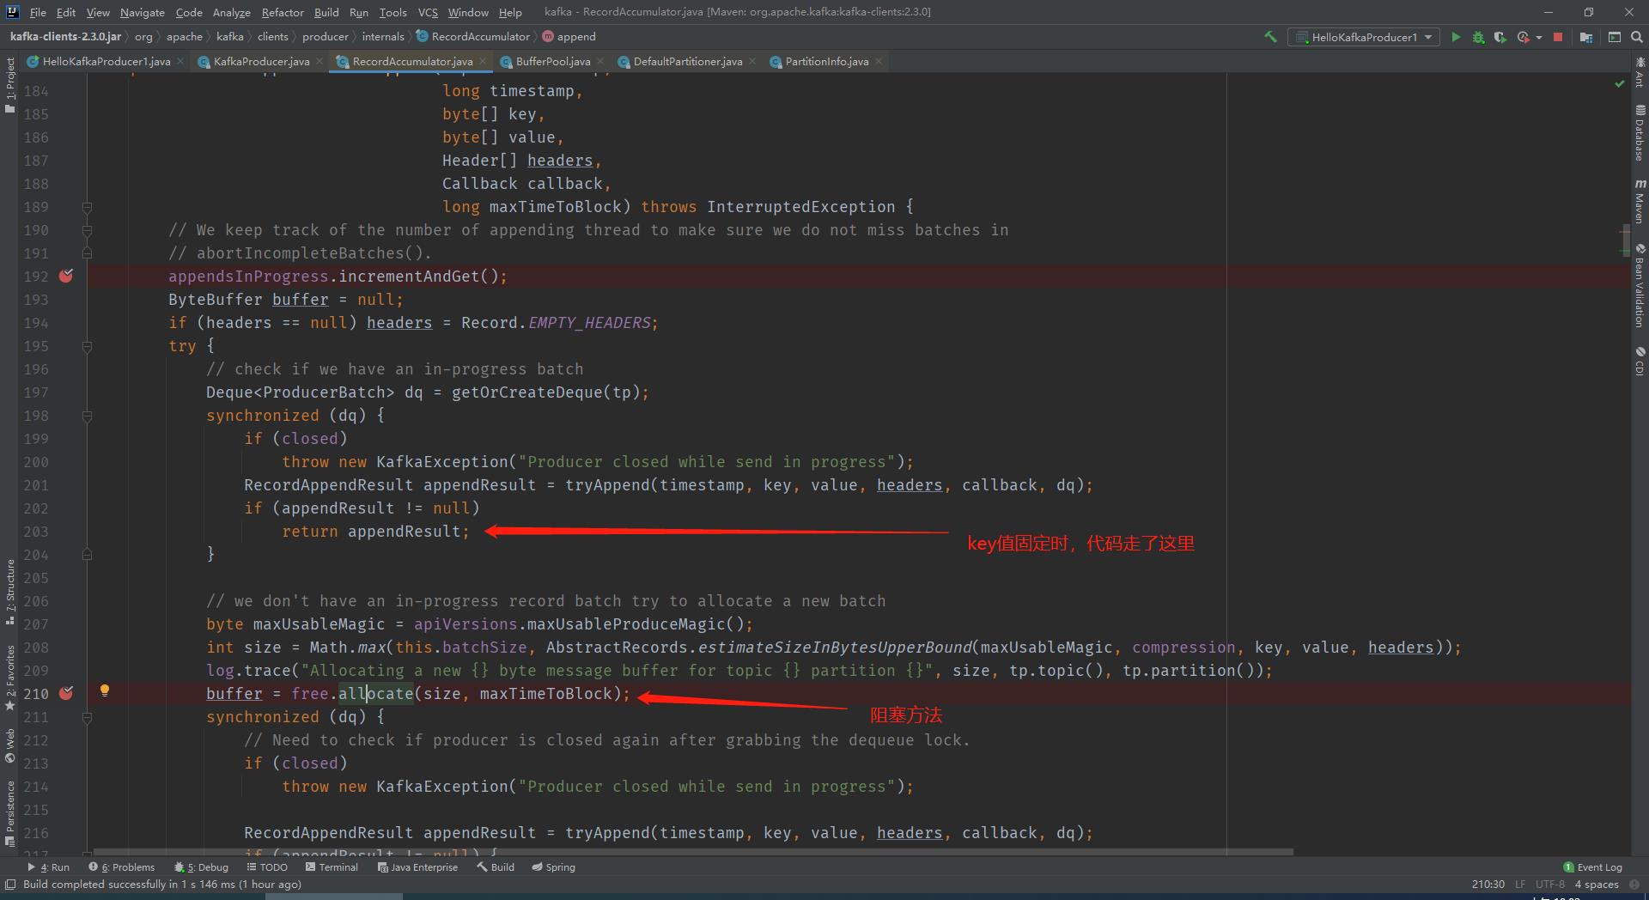The height and width of the screenshot is (900, 1649).
Task: Collapse the try block fold at line 195
Action: point(87,346)
